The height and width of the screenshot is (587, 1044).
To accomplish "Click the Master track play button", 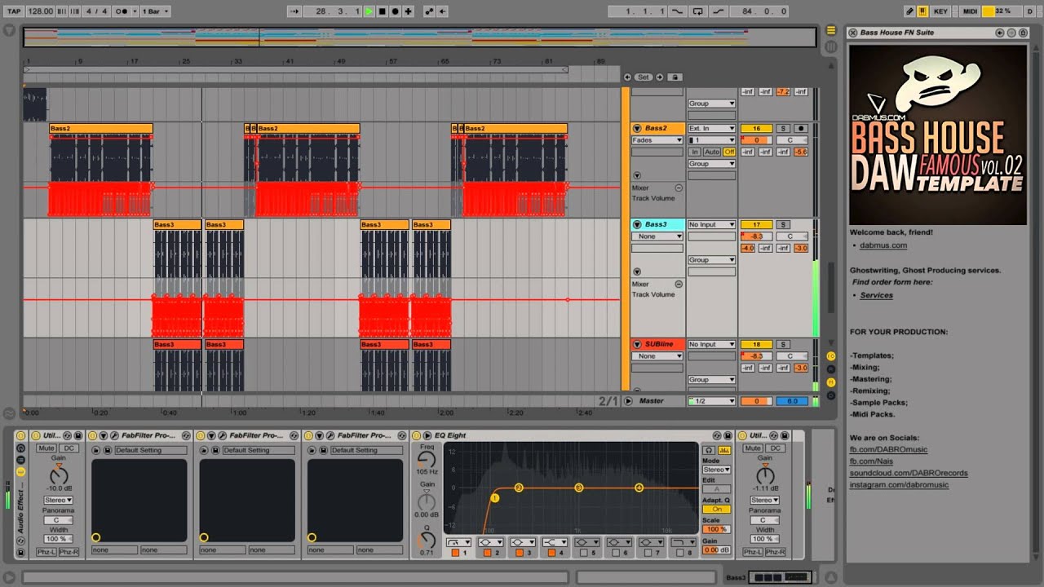I will [x=628, y=401].
